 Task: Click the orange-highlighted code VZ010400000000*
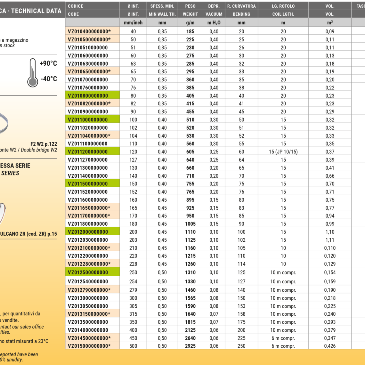(89, 31)
